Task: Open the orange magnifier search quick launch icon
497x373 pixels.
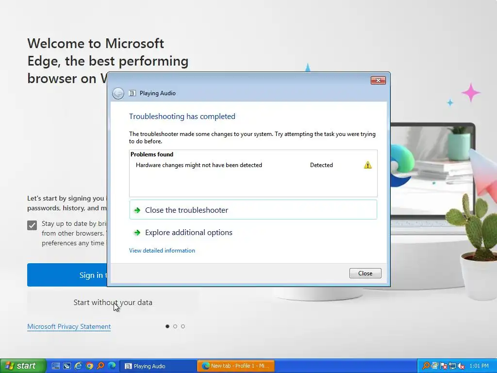Action: 100,366
